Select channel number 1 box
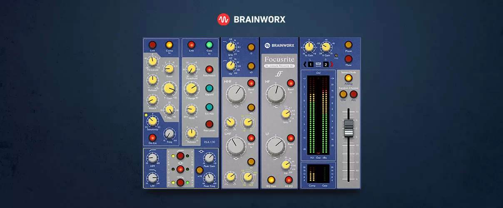Viewport: 503px width, 208px height. pos(311,64)
